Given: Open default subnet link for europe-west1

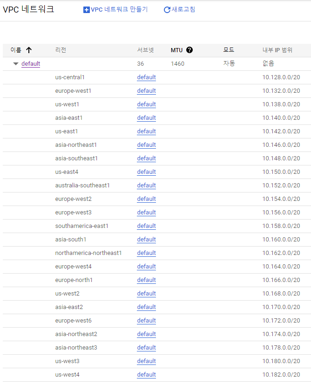Looking at the screenshot, I should coord(147,90).
